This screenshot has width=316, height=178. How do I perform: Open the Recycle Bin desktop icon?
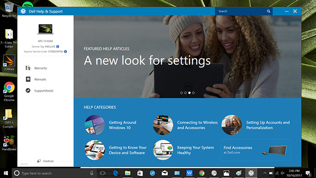point(9,9)
